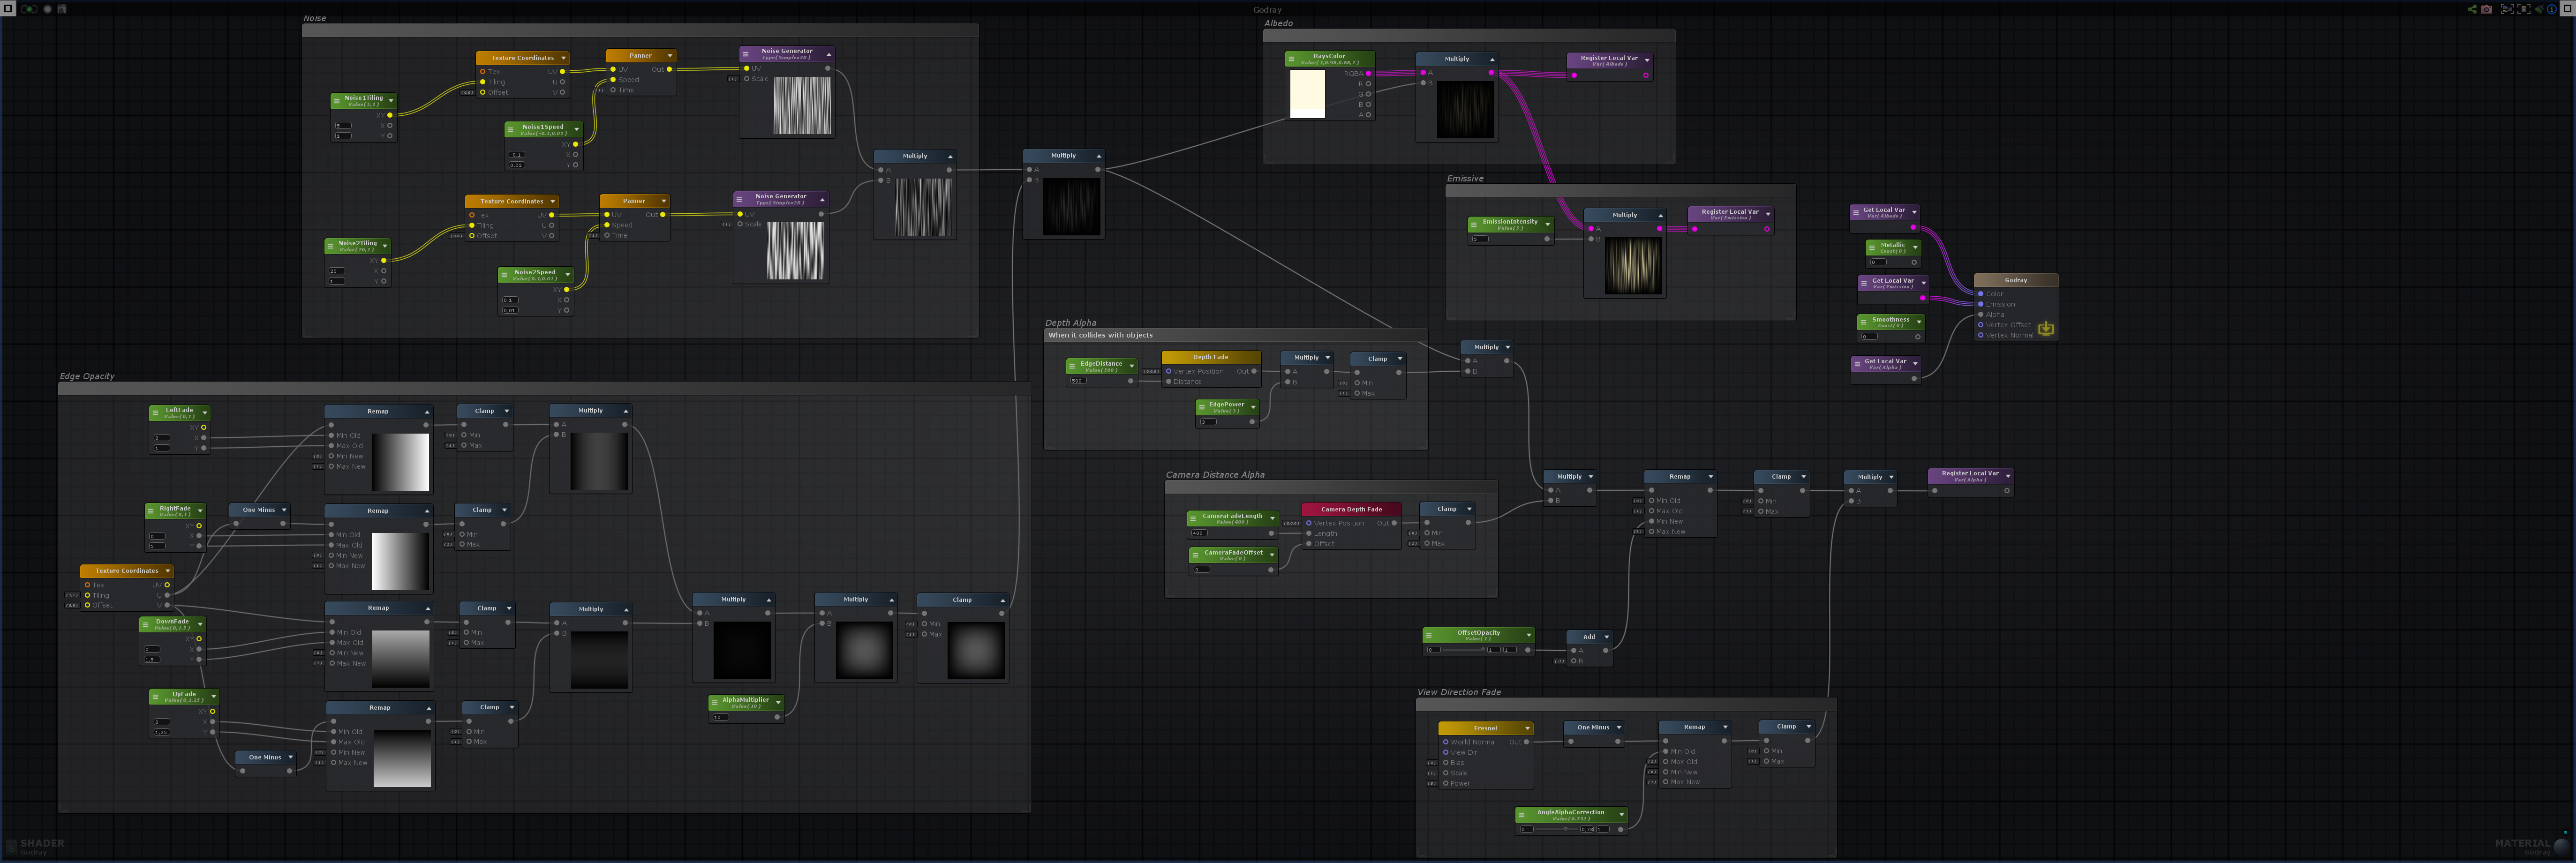The height and width of the screenshot is (863, 2576).
Task: Click the 'Depth Alpha' group comment title
Action: [x=1070, y=323]
